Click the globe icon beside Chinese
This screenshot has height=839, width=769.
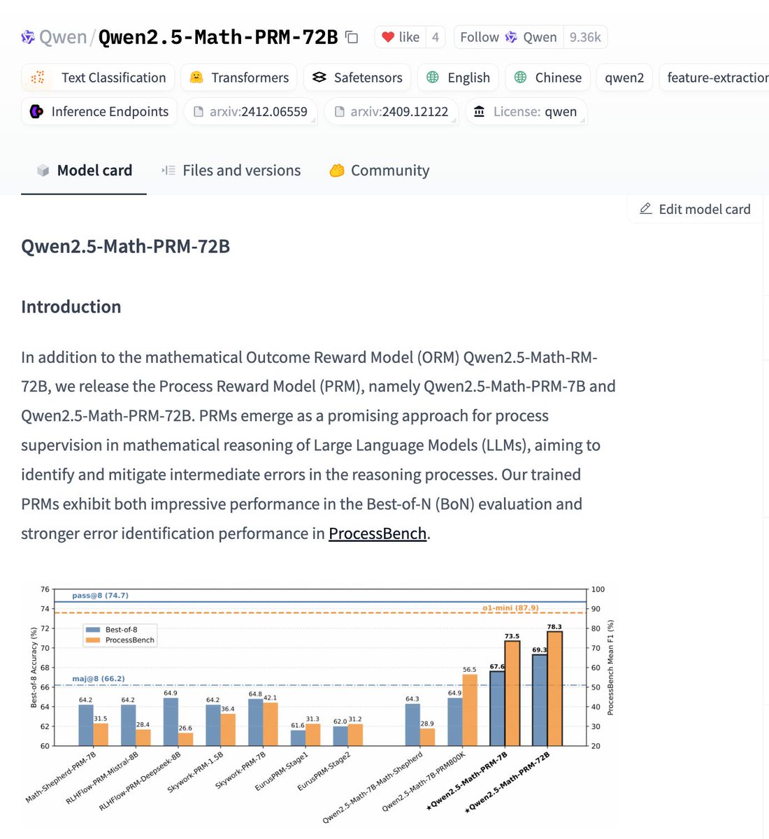pyautogui.click(x=520, y=78)
